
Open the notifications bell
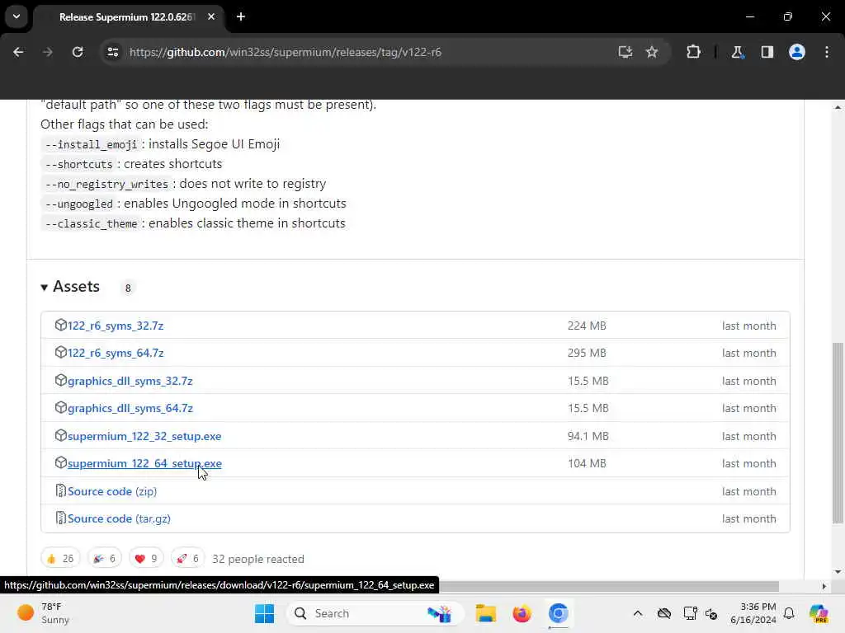(789, 613)
